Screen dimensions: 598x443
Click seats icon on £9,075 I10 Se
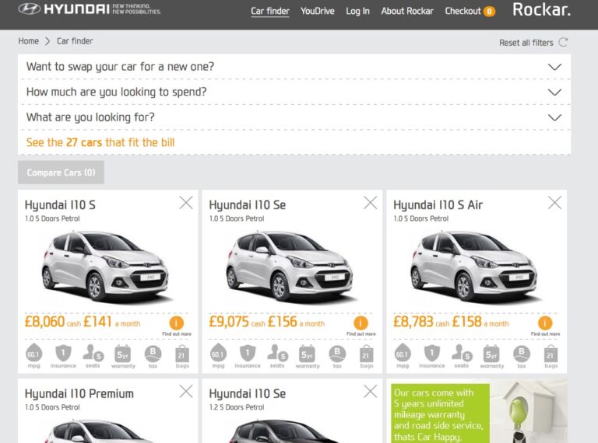click(277, 353)
